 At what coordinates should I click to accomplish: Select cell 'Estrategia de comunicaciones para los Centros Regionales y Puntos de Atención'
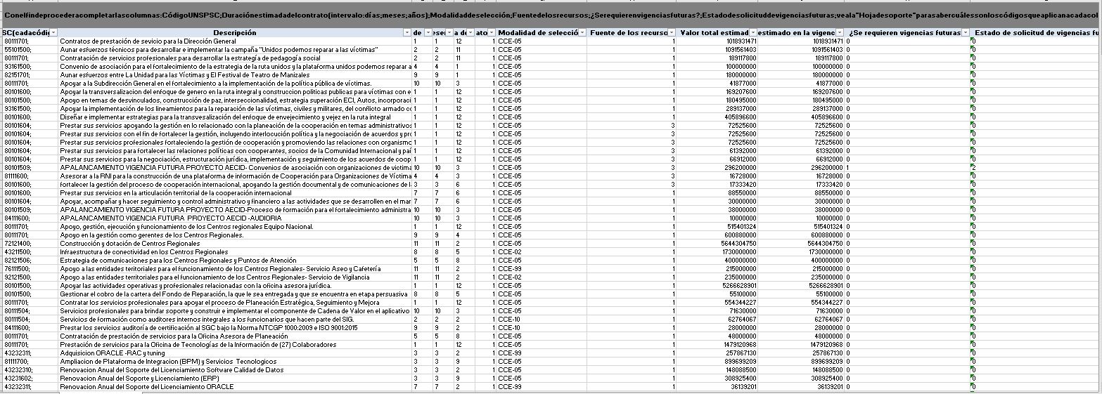pos(236,261)
